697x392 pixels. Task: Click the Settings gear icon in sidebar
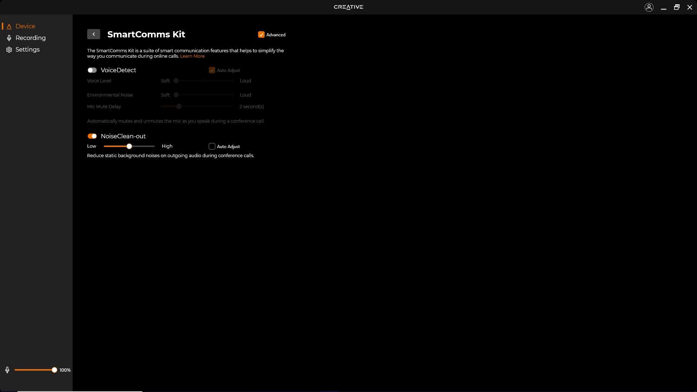pos(9,50)
